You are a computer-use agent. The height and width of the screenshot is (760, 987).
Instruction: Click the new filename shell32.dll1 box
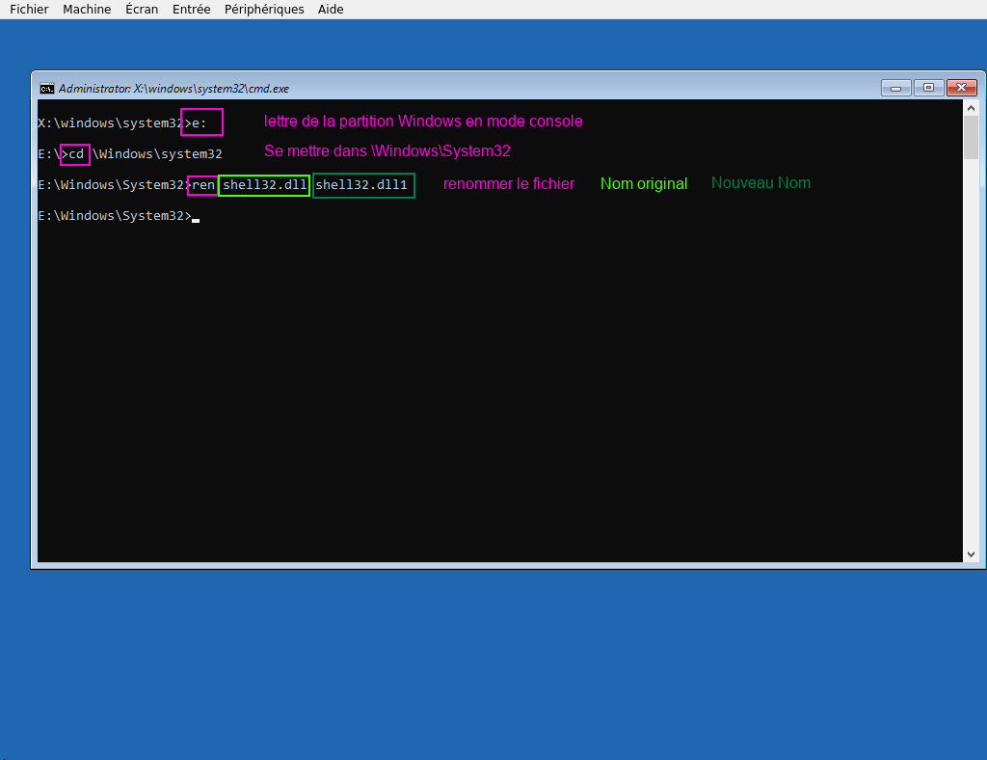363,184
